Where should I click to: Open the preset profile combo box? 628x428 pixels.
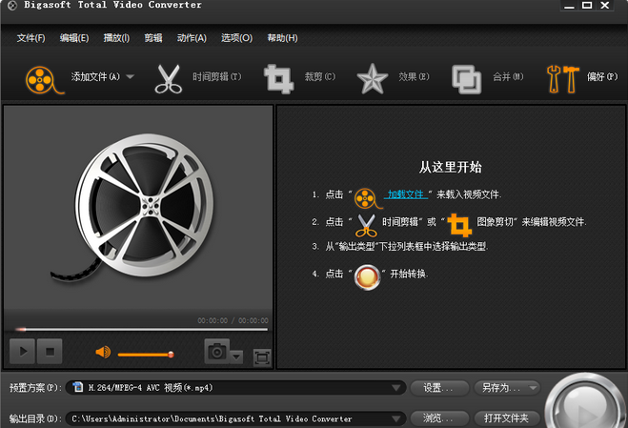point(236,388)
